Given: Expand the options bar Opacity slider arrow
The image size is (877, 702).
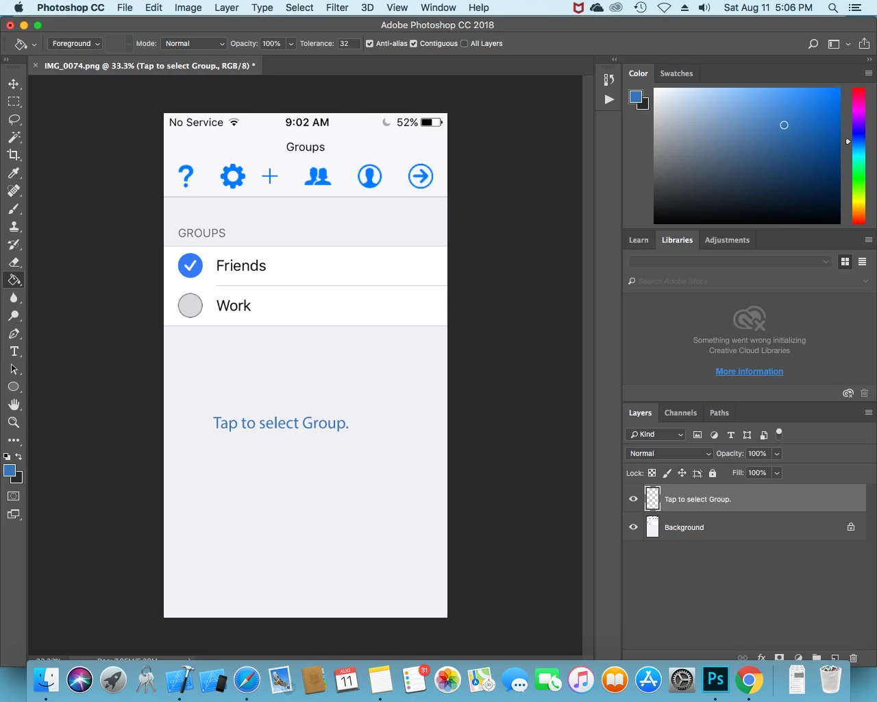Looking at the screenshot, I should 291,43.
